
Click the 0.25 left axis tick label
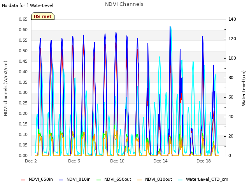point(23,103)
